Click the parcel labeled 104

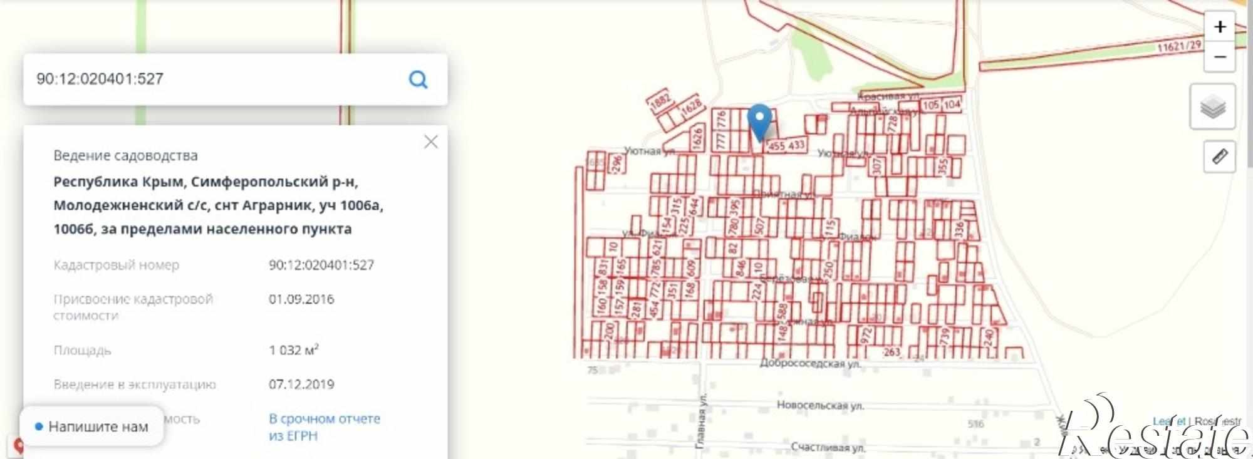click(x=952, y=105)
